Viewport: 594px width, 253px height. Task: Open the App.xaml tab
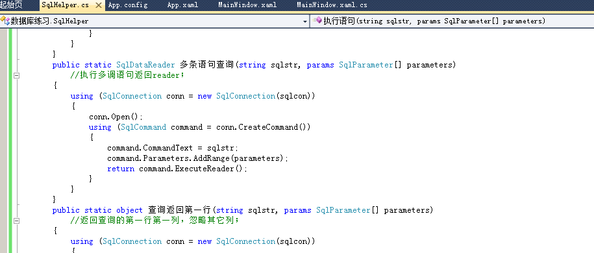[x=182, y=5]
